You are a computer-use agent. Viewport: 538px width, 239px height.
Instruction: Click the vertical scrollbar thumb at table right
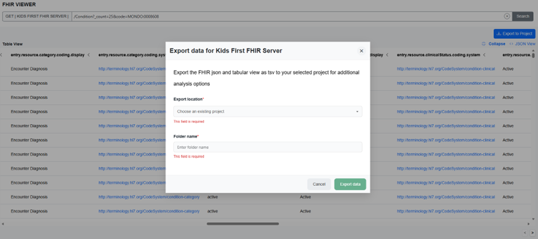pos(533,56)
